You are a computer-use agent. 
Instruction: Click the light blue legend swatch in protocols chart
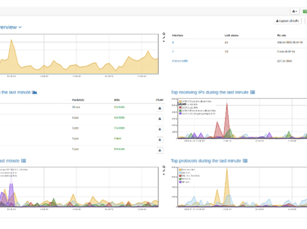pyautogui.click(x=181, y=173)
